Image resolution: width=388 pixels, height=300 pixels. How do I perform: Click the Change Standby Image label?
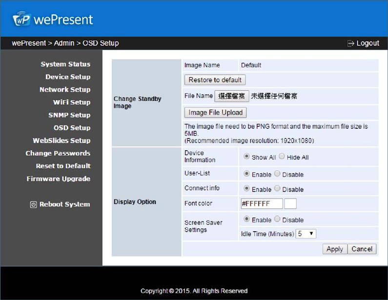(x=137, y=102)
